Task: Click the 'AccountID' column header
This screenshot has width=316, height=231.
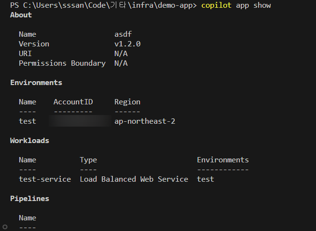Action: coord(73,102)
